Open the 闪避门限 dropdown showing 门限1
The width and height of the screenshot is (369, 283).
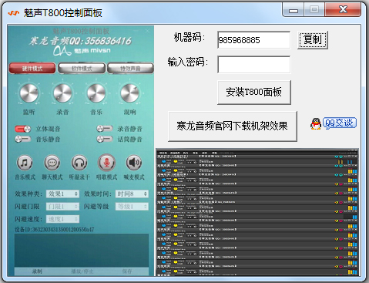tap(62, 207)
